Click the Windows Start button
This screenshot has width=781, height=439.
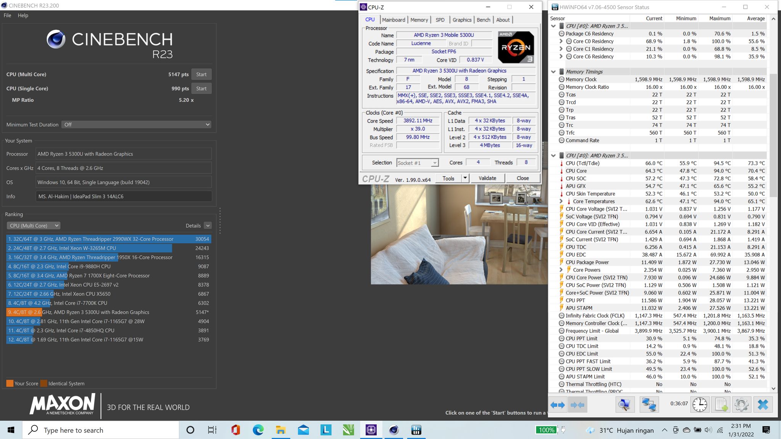pos(11,430)
